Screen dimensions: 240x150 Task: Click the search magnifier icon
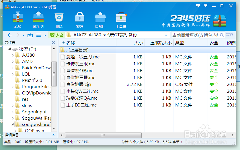click(222, 35)
